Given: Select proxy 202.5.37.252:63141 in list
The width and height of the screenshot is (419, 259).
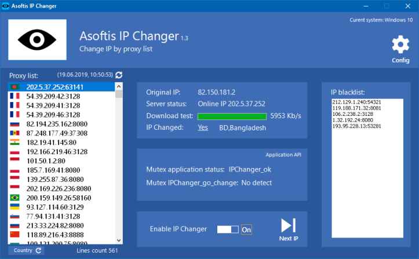Looking at the screenshot, I should pyautogui.click(x=54, y=87).
